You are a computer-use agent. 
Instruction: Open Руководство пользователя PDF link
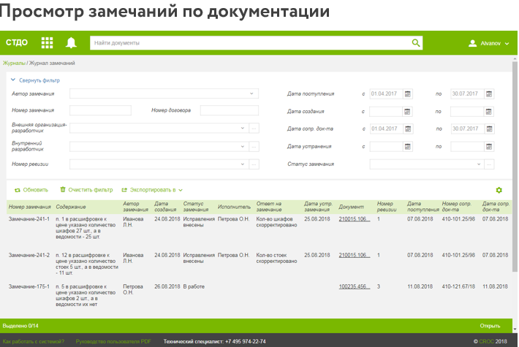[113, 341]
